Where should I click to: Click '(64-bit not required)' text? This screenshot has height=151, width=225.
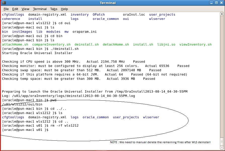pyautogui.click(x=166, y=74)
